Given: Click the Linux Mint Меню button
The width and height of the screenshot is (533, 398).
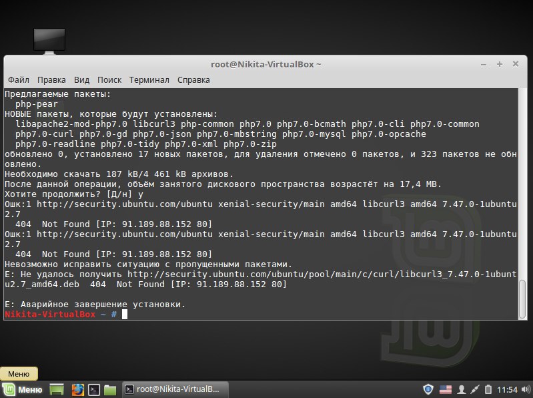Looking at the screenshot, I should pyautogui.click(x=23, y=389).
